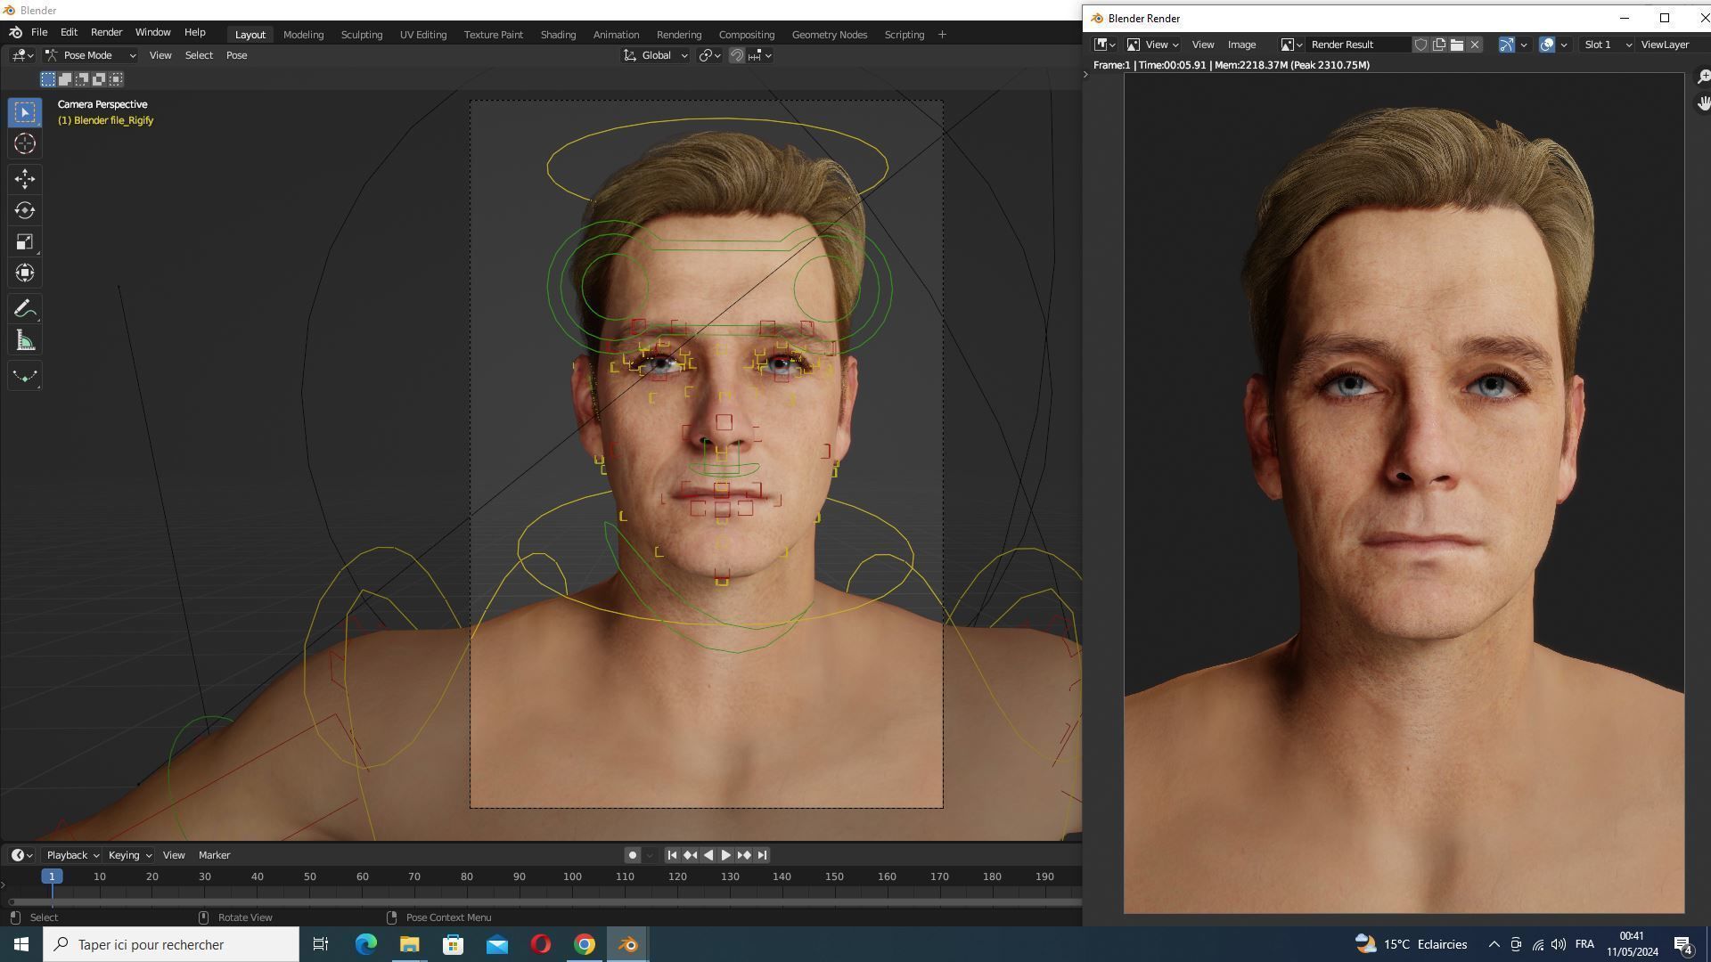The width and height of the screenshot is (1711, 962).
Task: Select the Rotate tool
Action: click(24, 210)
